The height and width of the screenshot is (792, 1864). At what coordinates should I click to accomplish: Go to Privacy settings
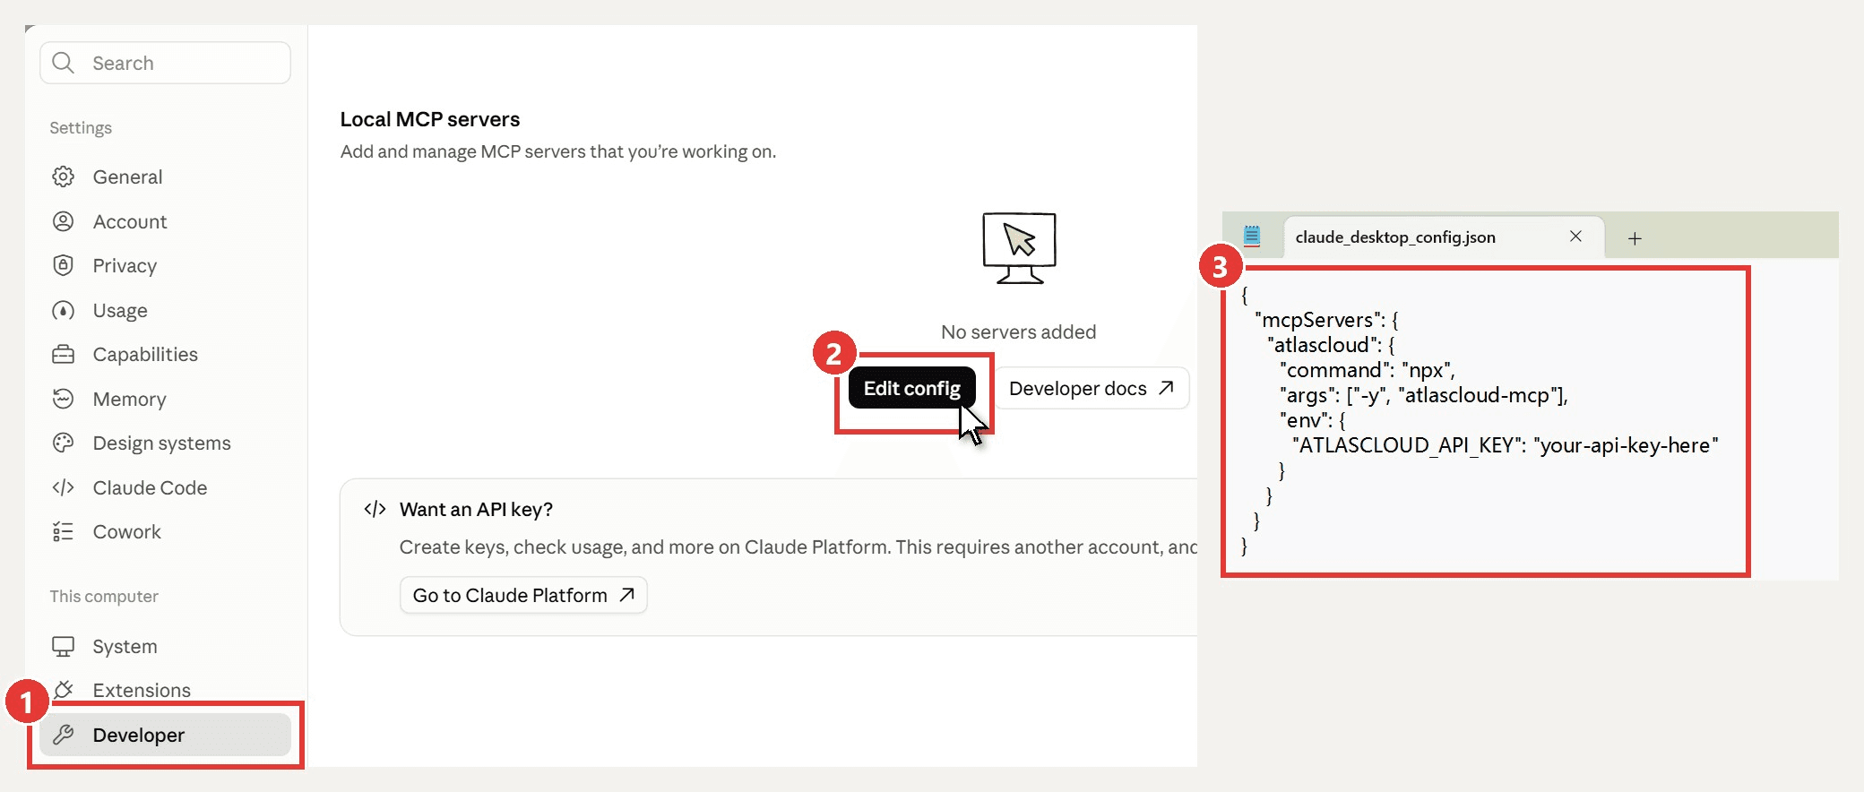[165, 265]
